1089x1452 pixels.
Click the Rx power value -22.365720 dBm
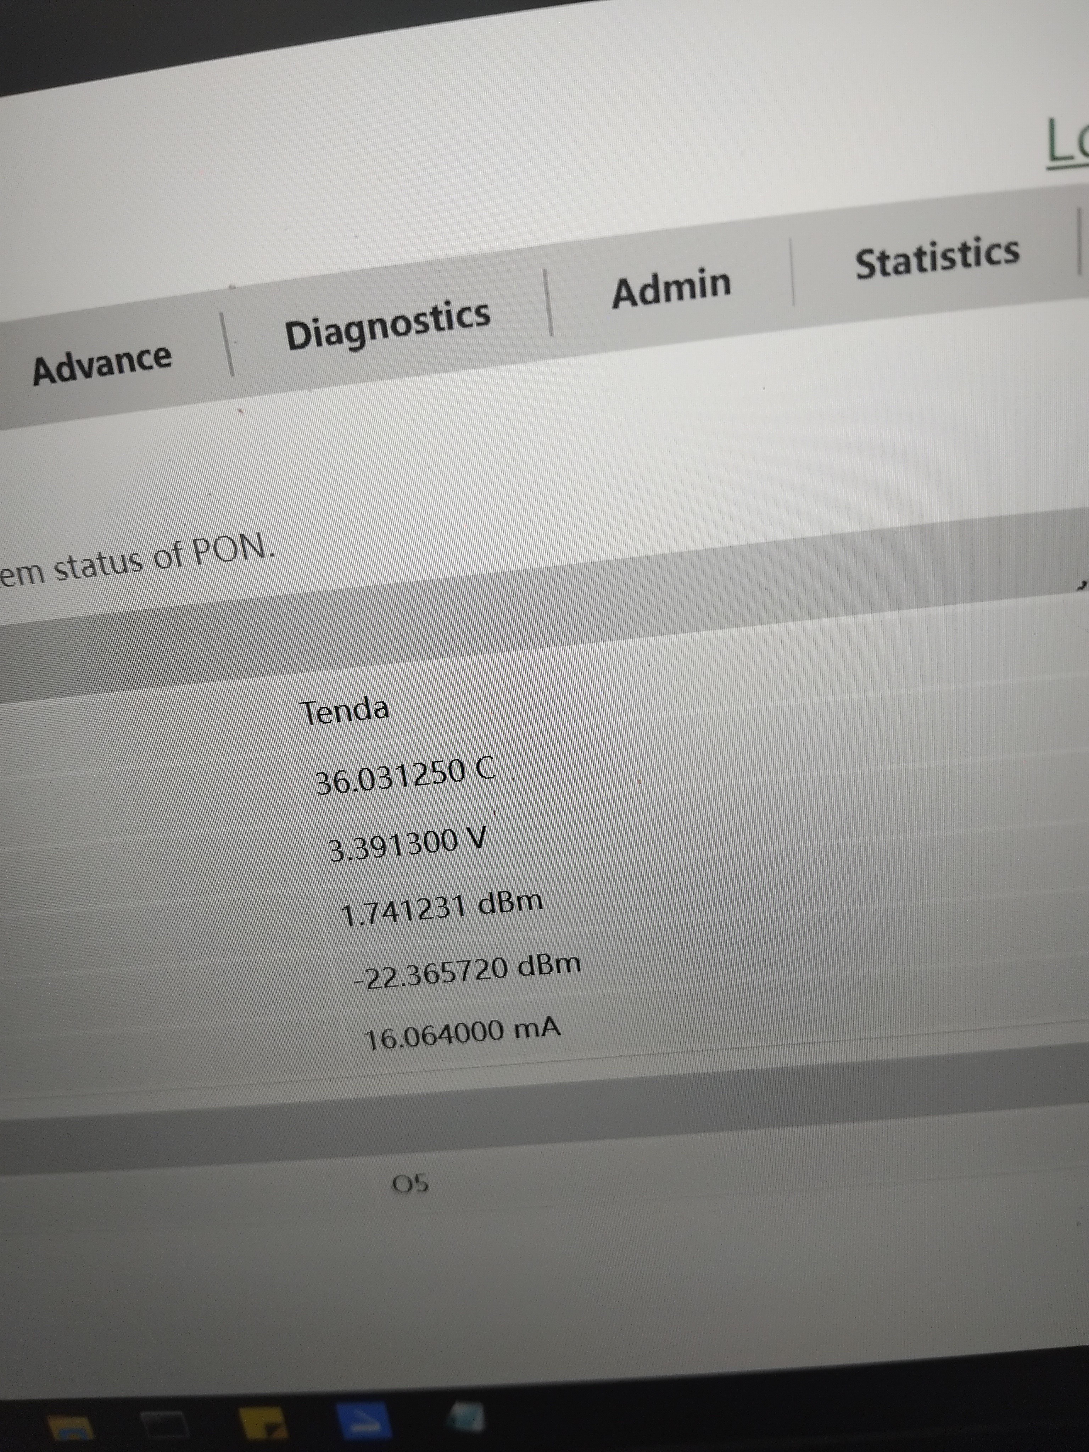[x=467, y=972]
